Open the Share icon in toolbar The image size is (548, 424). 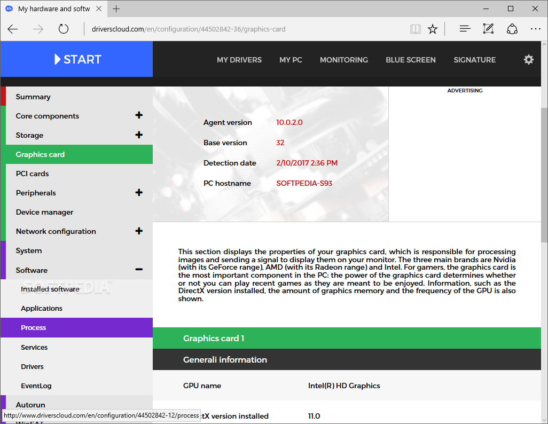(x=512, y=29)
